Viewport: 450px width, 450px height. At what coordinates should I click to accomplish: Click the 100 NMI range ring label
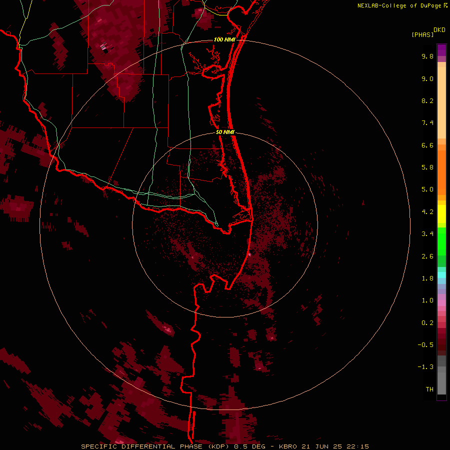[224, 39]
